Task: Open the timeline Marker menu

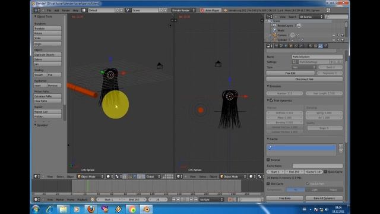Action: [x=60, y=200]
